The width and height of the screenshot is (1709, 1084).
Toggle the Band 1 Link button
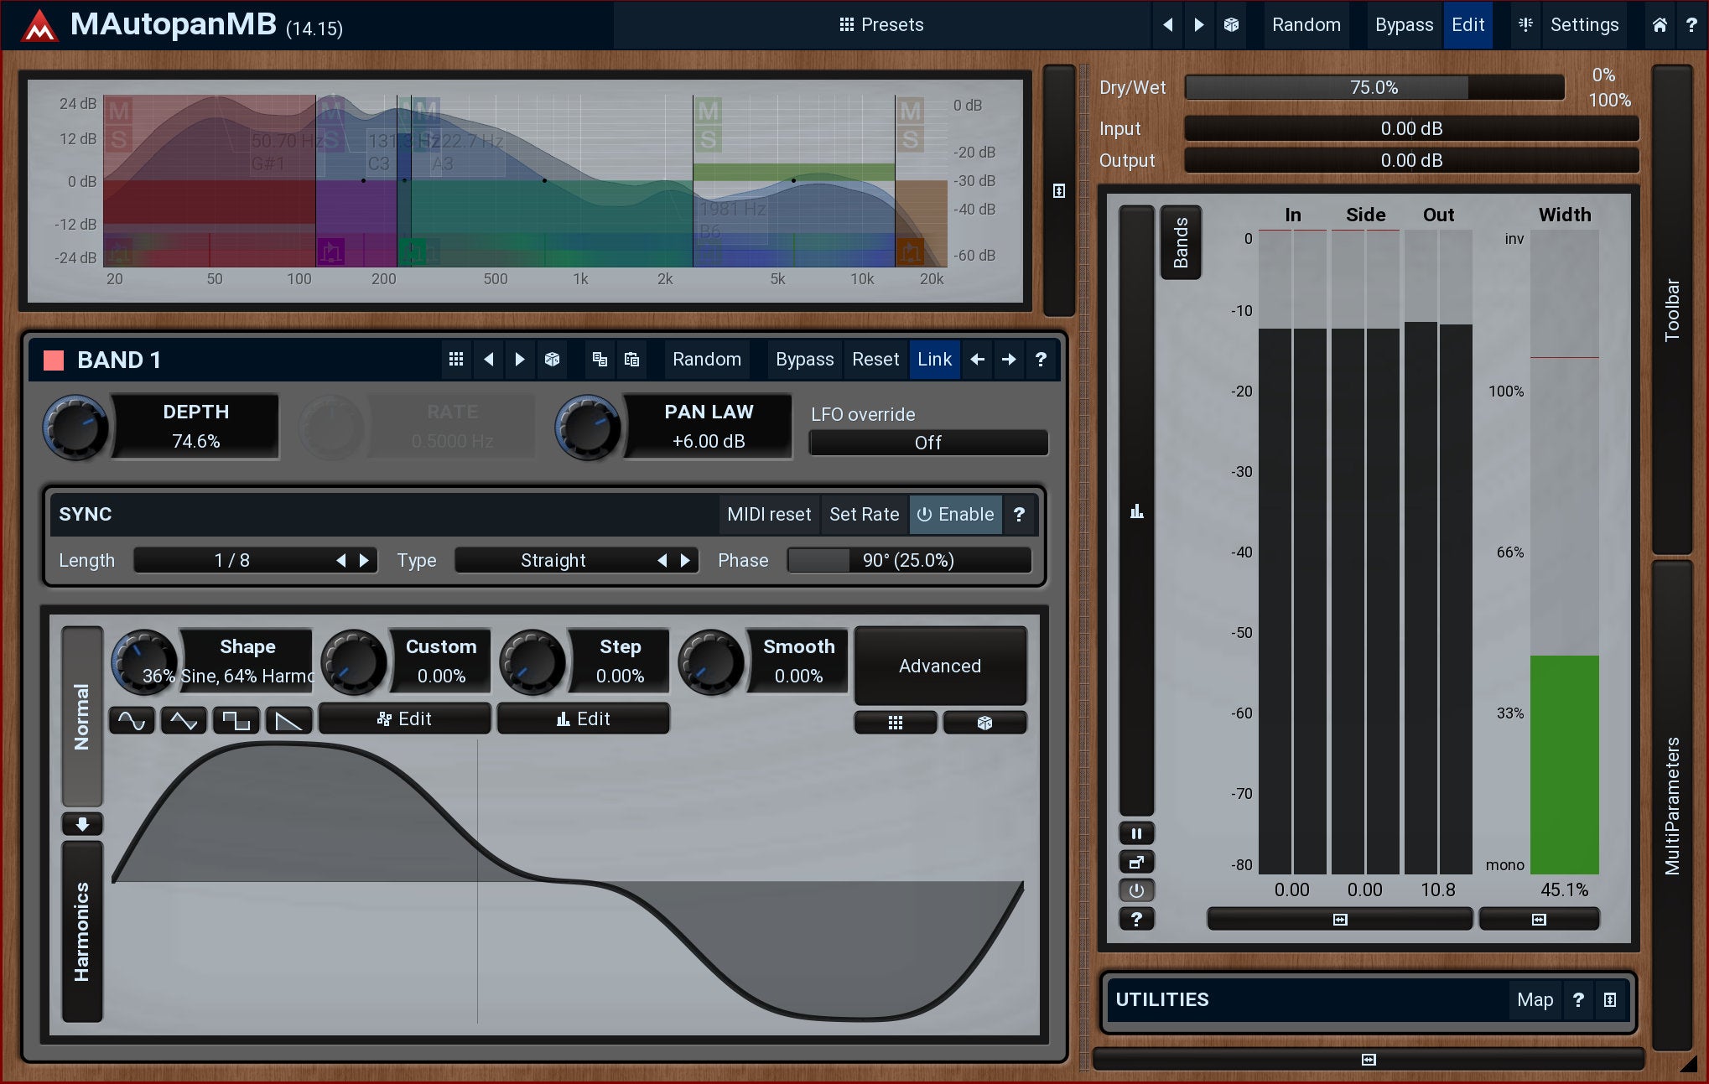(934, 360)
